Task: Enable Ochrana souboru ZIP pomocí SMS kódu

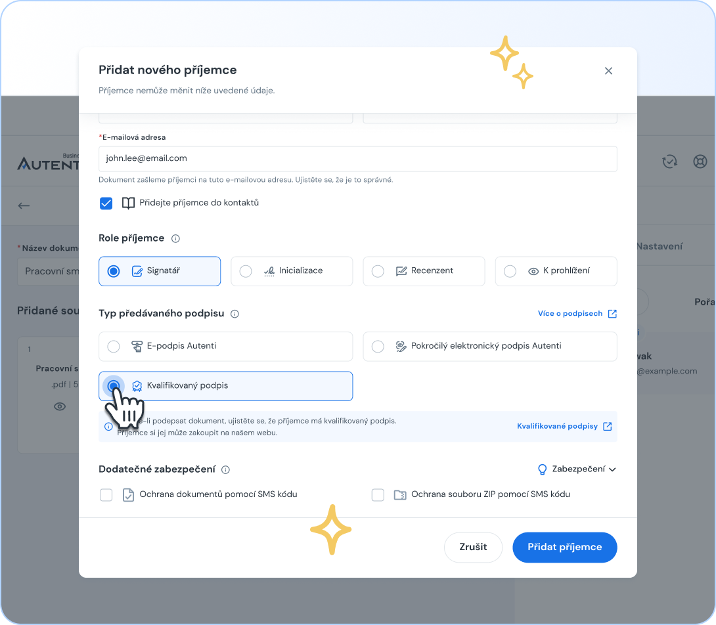Action: pyautogui.click(x=378, y=494)
